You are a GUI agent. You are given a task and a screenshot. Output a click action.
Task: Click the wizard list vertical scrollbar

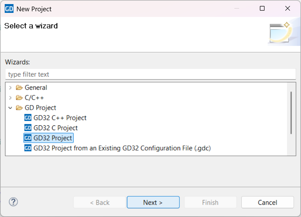click(x=291, y=113)
